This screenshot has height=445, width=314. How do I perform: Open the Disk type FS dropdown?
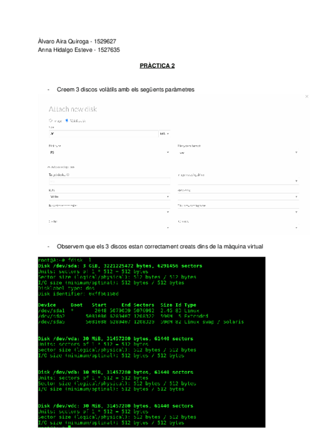(x=109, y=152)
